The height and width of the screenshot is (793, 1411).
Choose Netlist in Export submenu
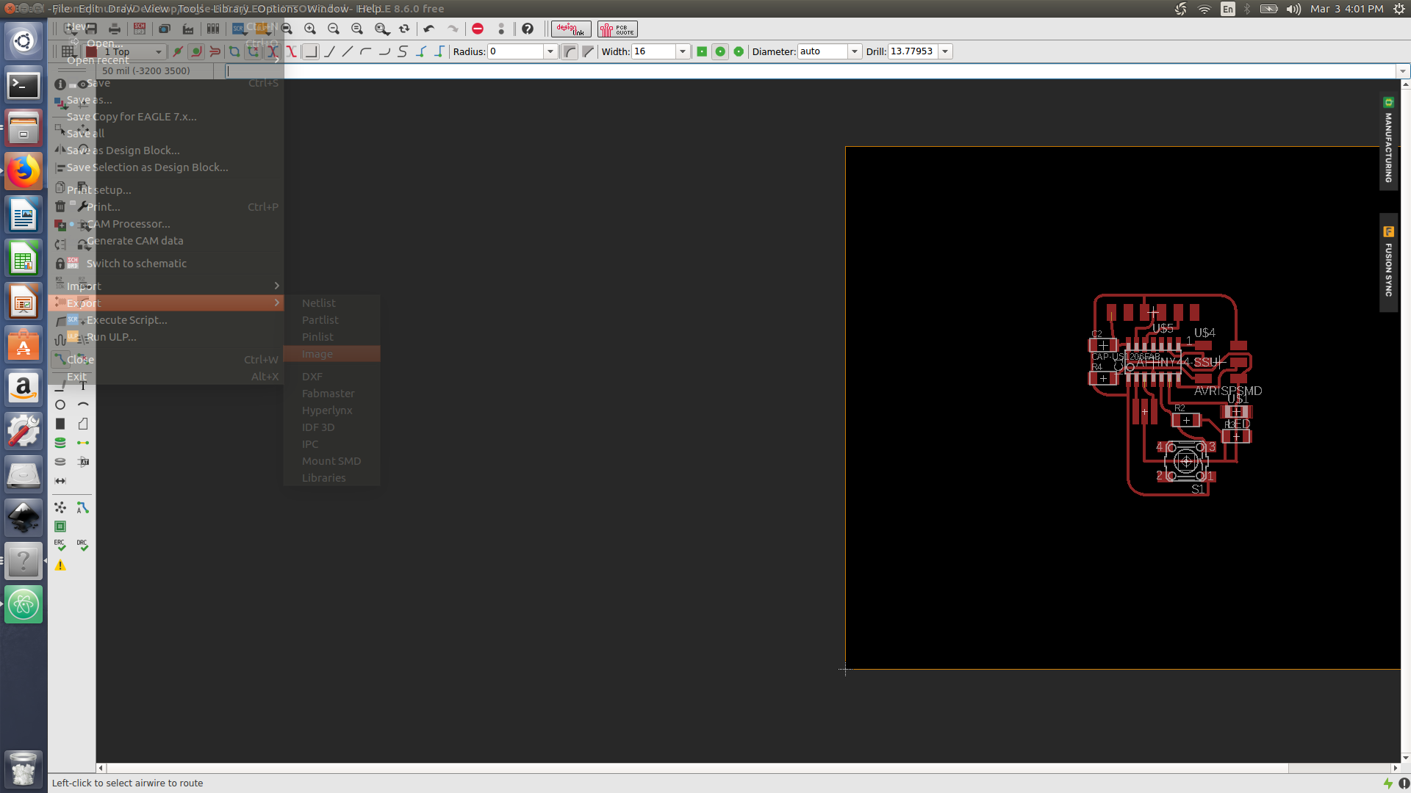[331, 303]
